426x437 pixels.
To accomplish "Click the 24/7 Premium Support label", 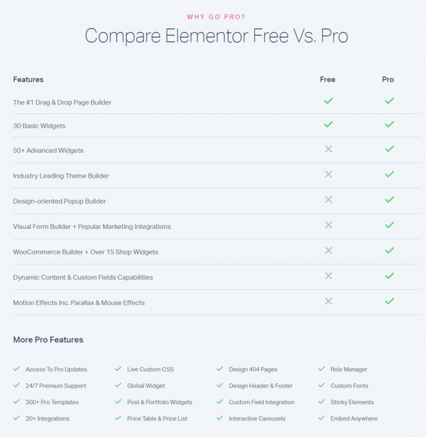I will point(56,385).
